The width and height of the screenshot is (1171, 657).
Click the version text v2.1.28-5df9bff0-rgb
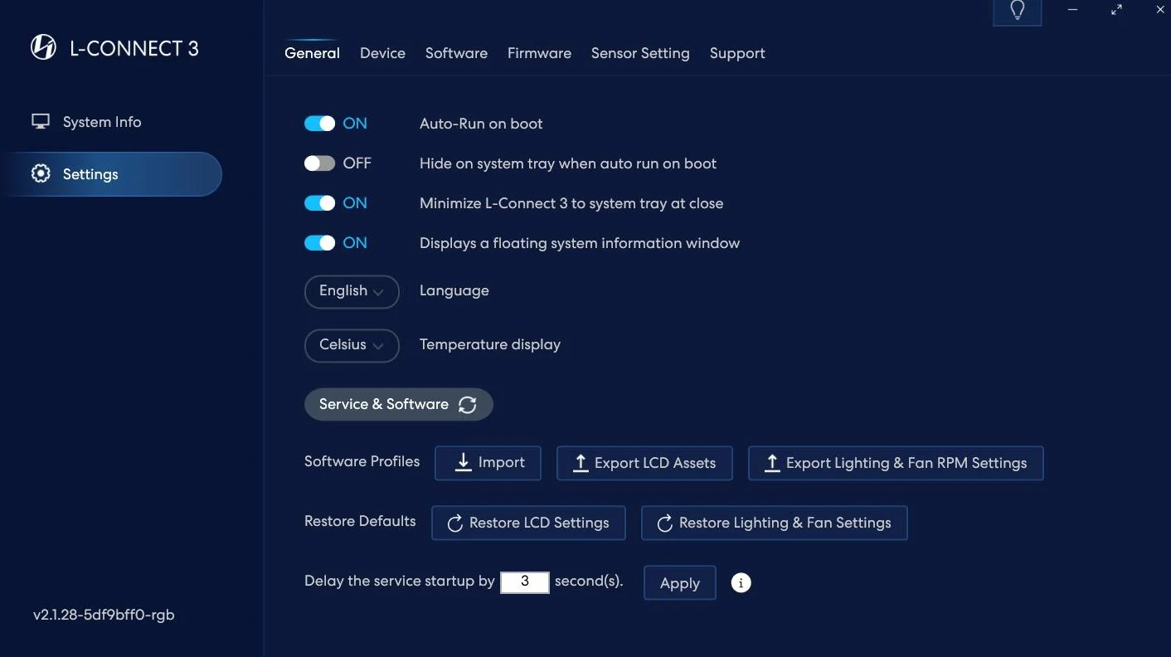[x=104, y=615]
